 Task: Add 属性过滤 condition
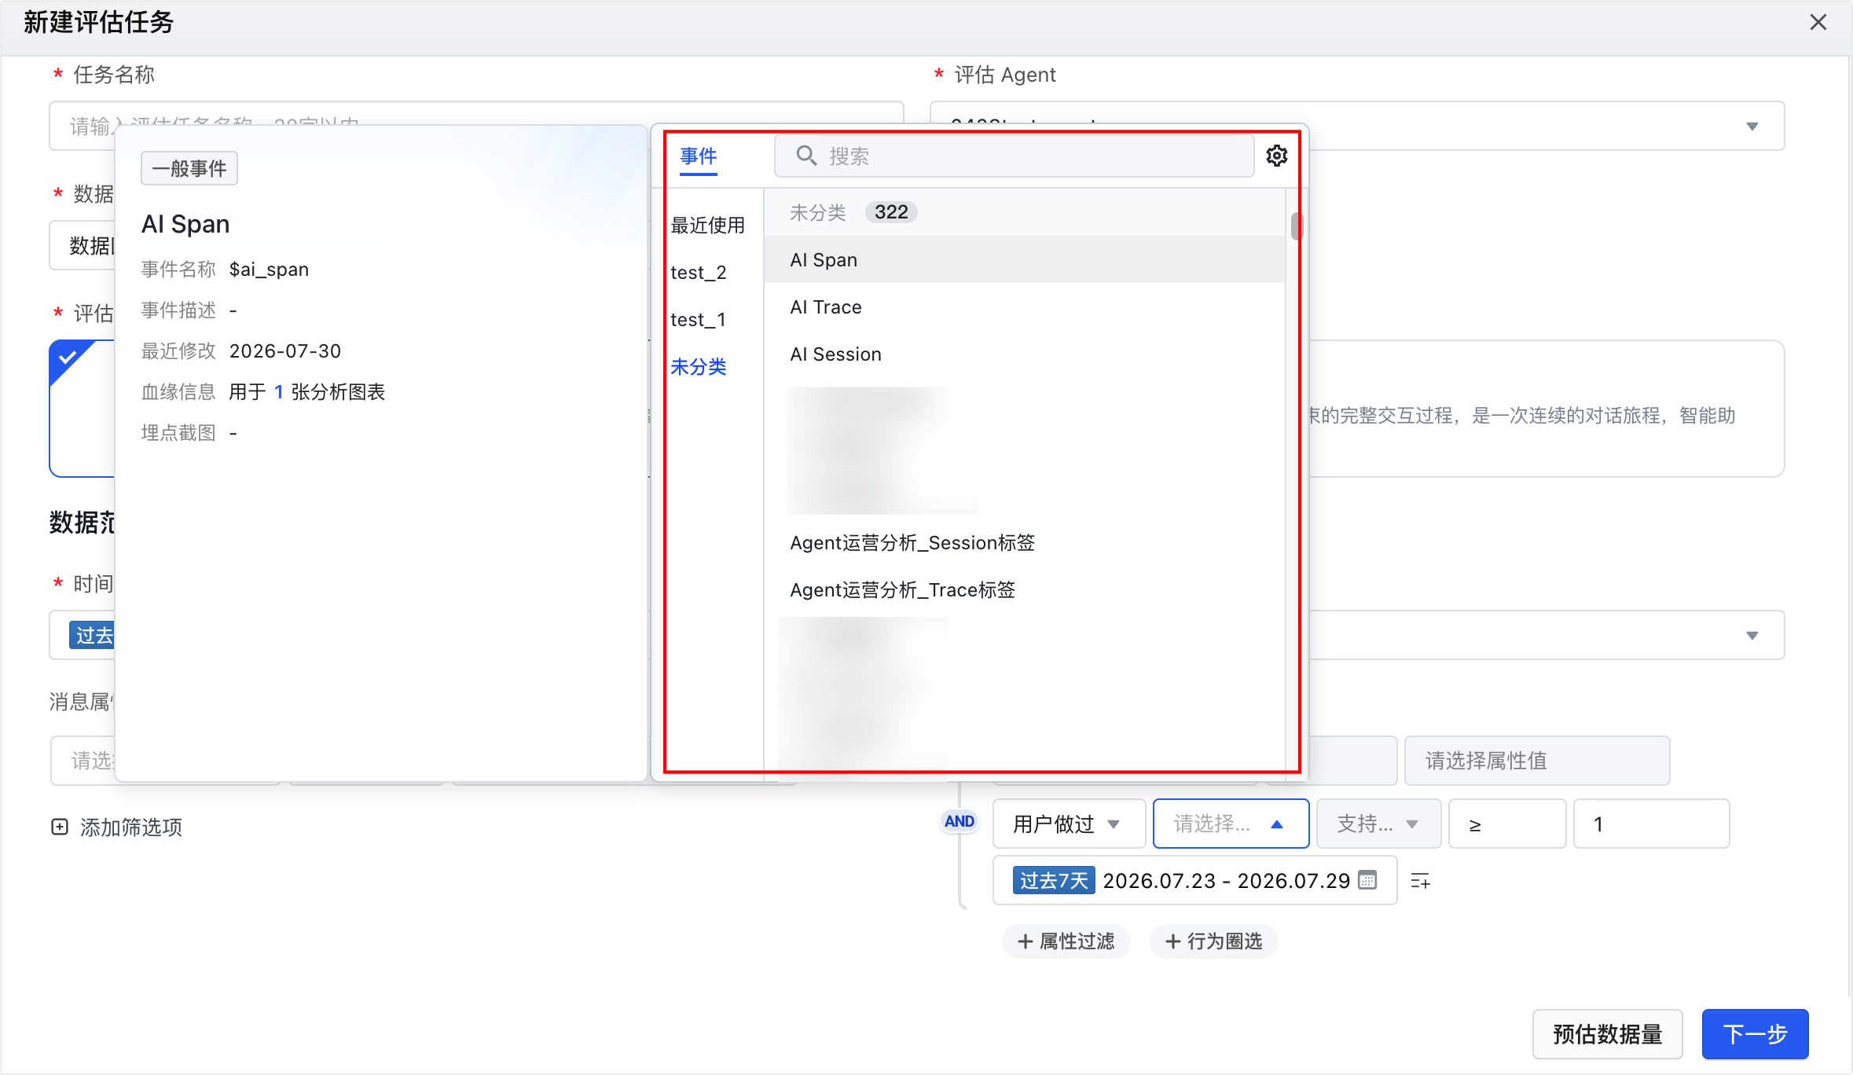pyautogui.click(x=1066, y=941)
